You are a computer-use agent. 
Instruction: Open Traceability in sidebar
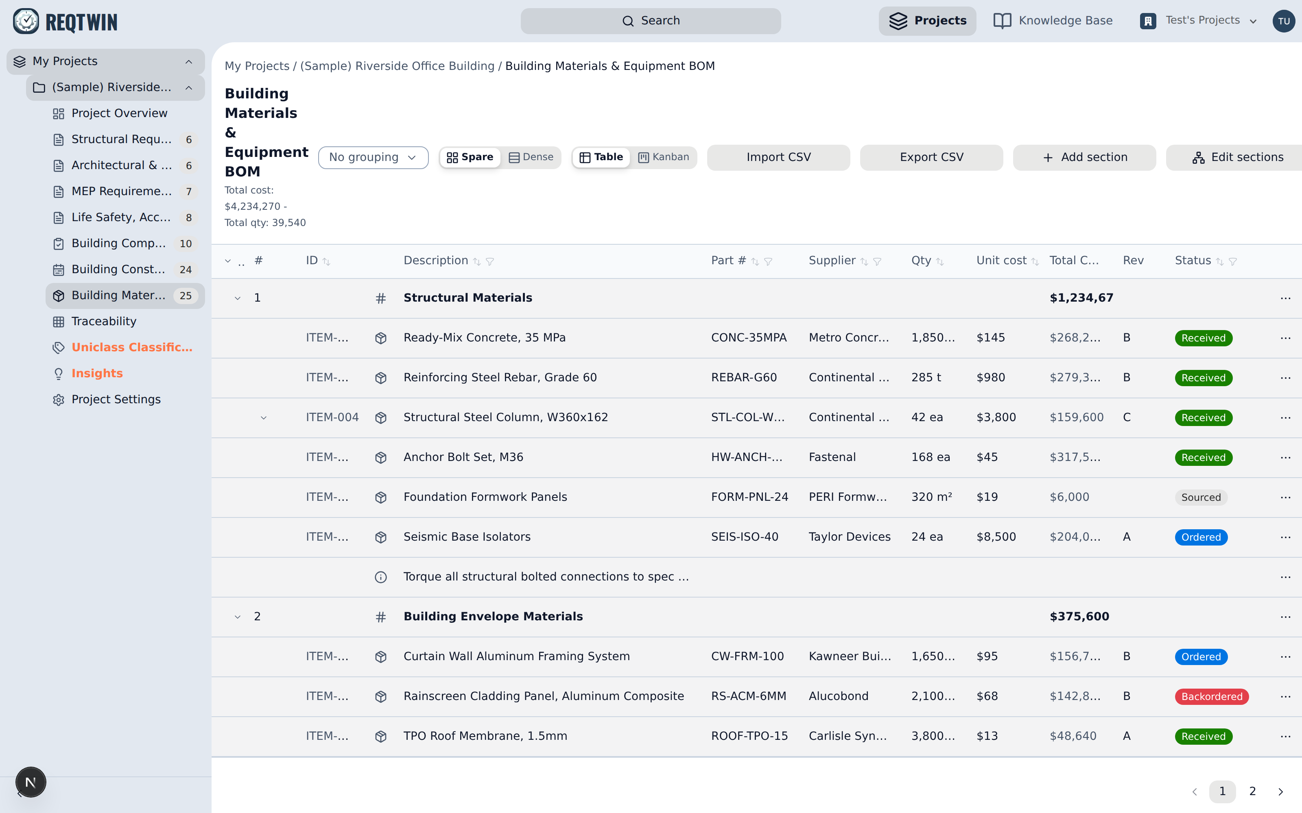tap(125, 322)
